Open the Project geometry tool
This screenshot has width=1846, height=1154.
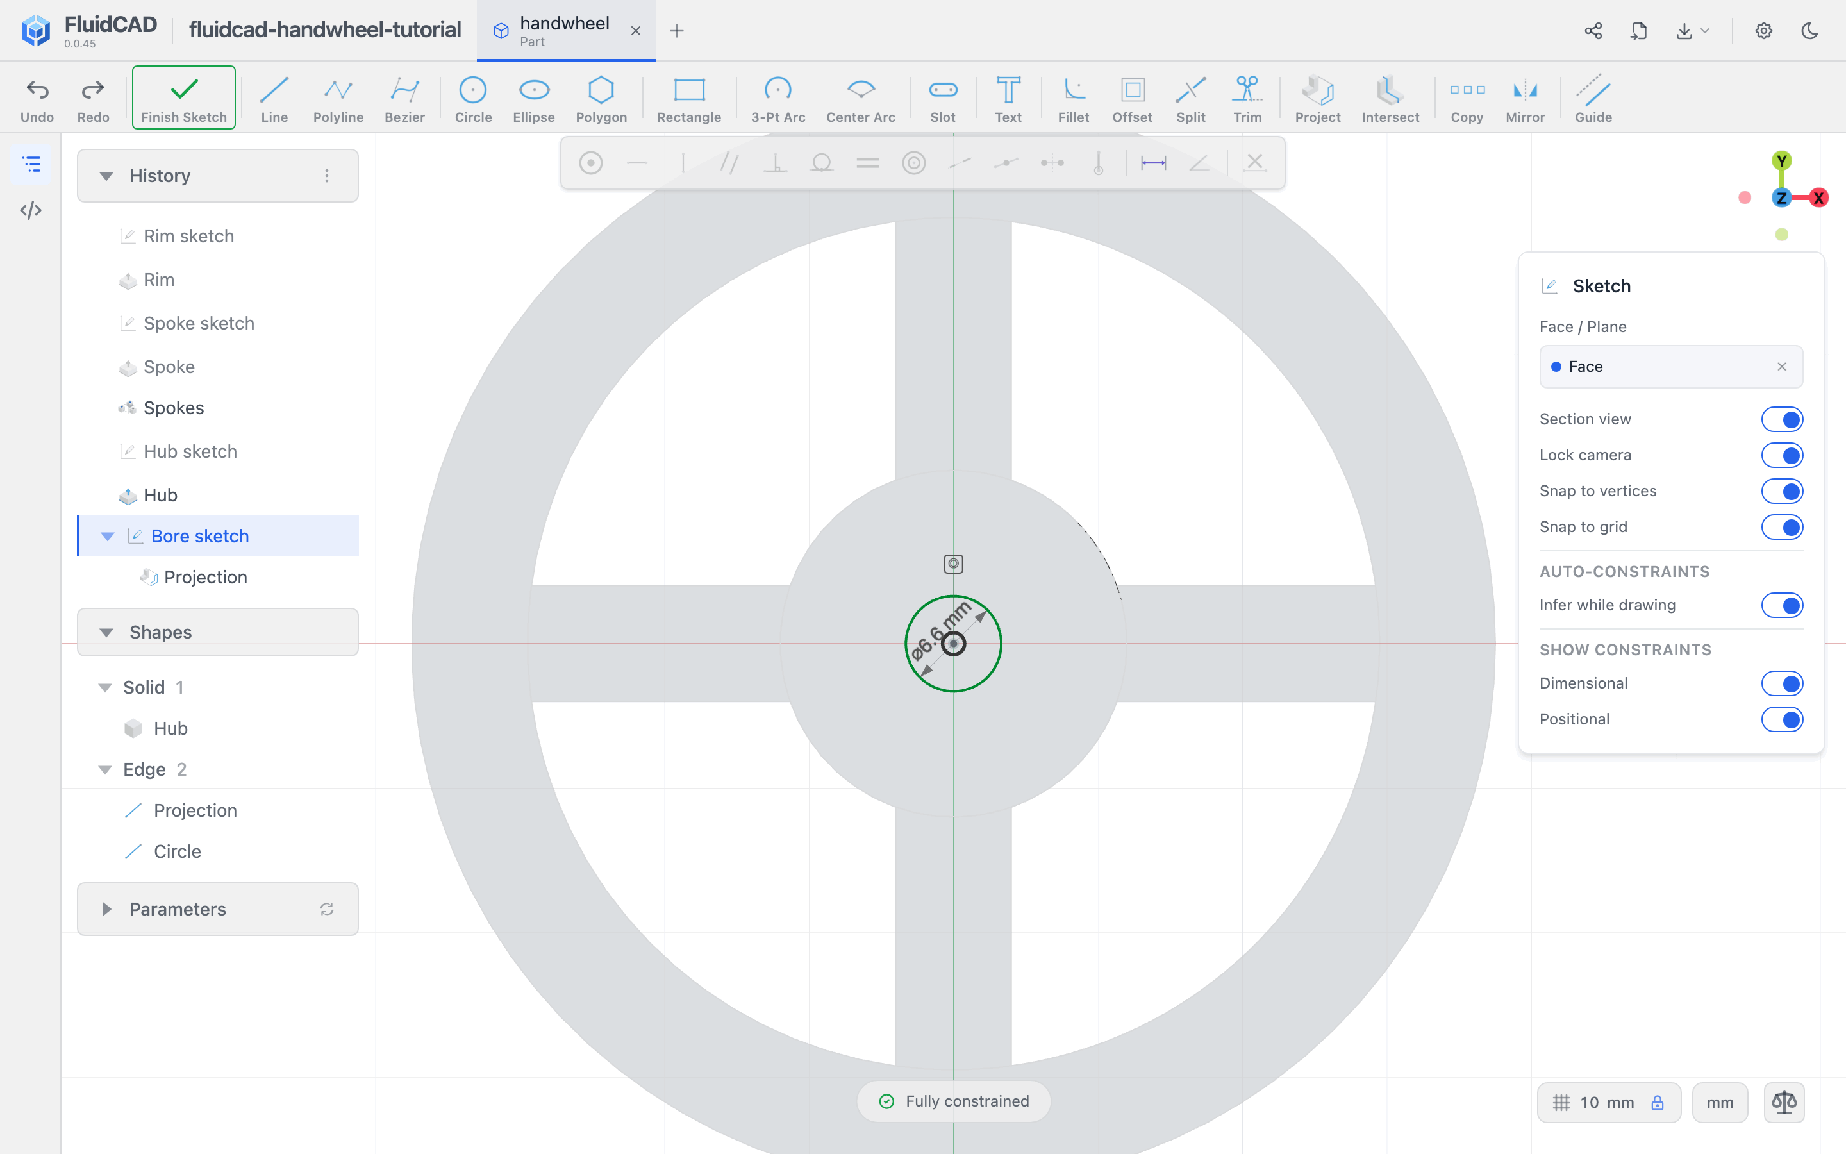click(x=1317, y=99)
